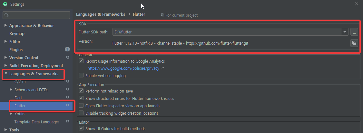
Task: Toggle Perform hot reload on save
Action: click(81, 91)
